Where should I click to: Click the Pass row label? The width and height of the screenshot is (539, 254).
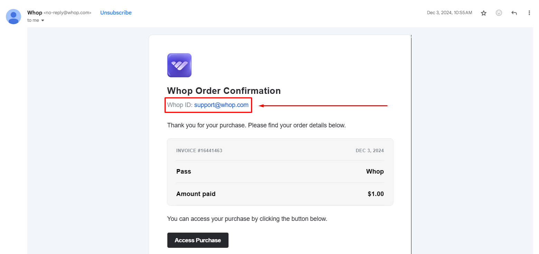pos(184,172)
